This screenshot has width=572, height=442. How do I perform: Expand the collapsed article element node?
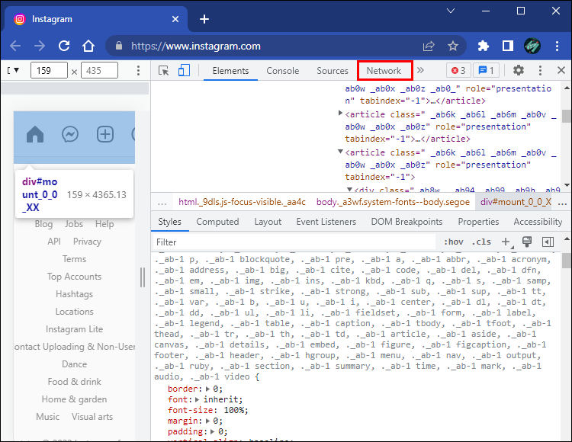[x=341, y=114]
